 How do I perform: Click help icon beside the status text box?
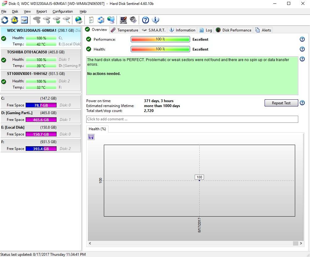[x=302, y=59]
